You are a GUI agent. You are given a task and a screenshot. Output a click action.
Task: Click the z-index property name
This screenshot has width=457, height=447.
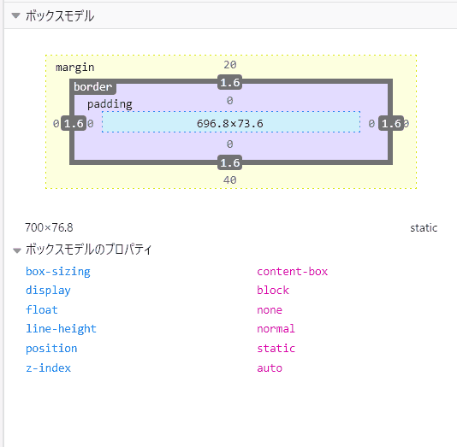tap(49, 368)
